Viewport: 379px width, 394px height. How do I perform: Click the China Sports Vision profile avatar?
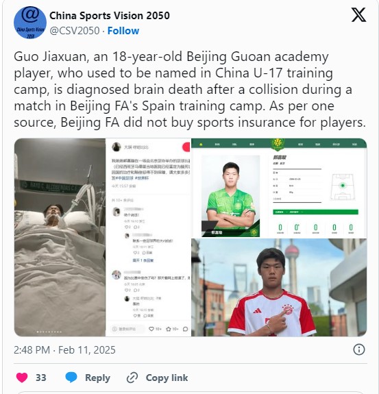tap(30, 23)
